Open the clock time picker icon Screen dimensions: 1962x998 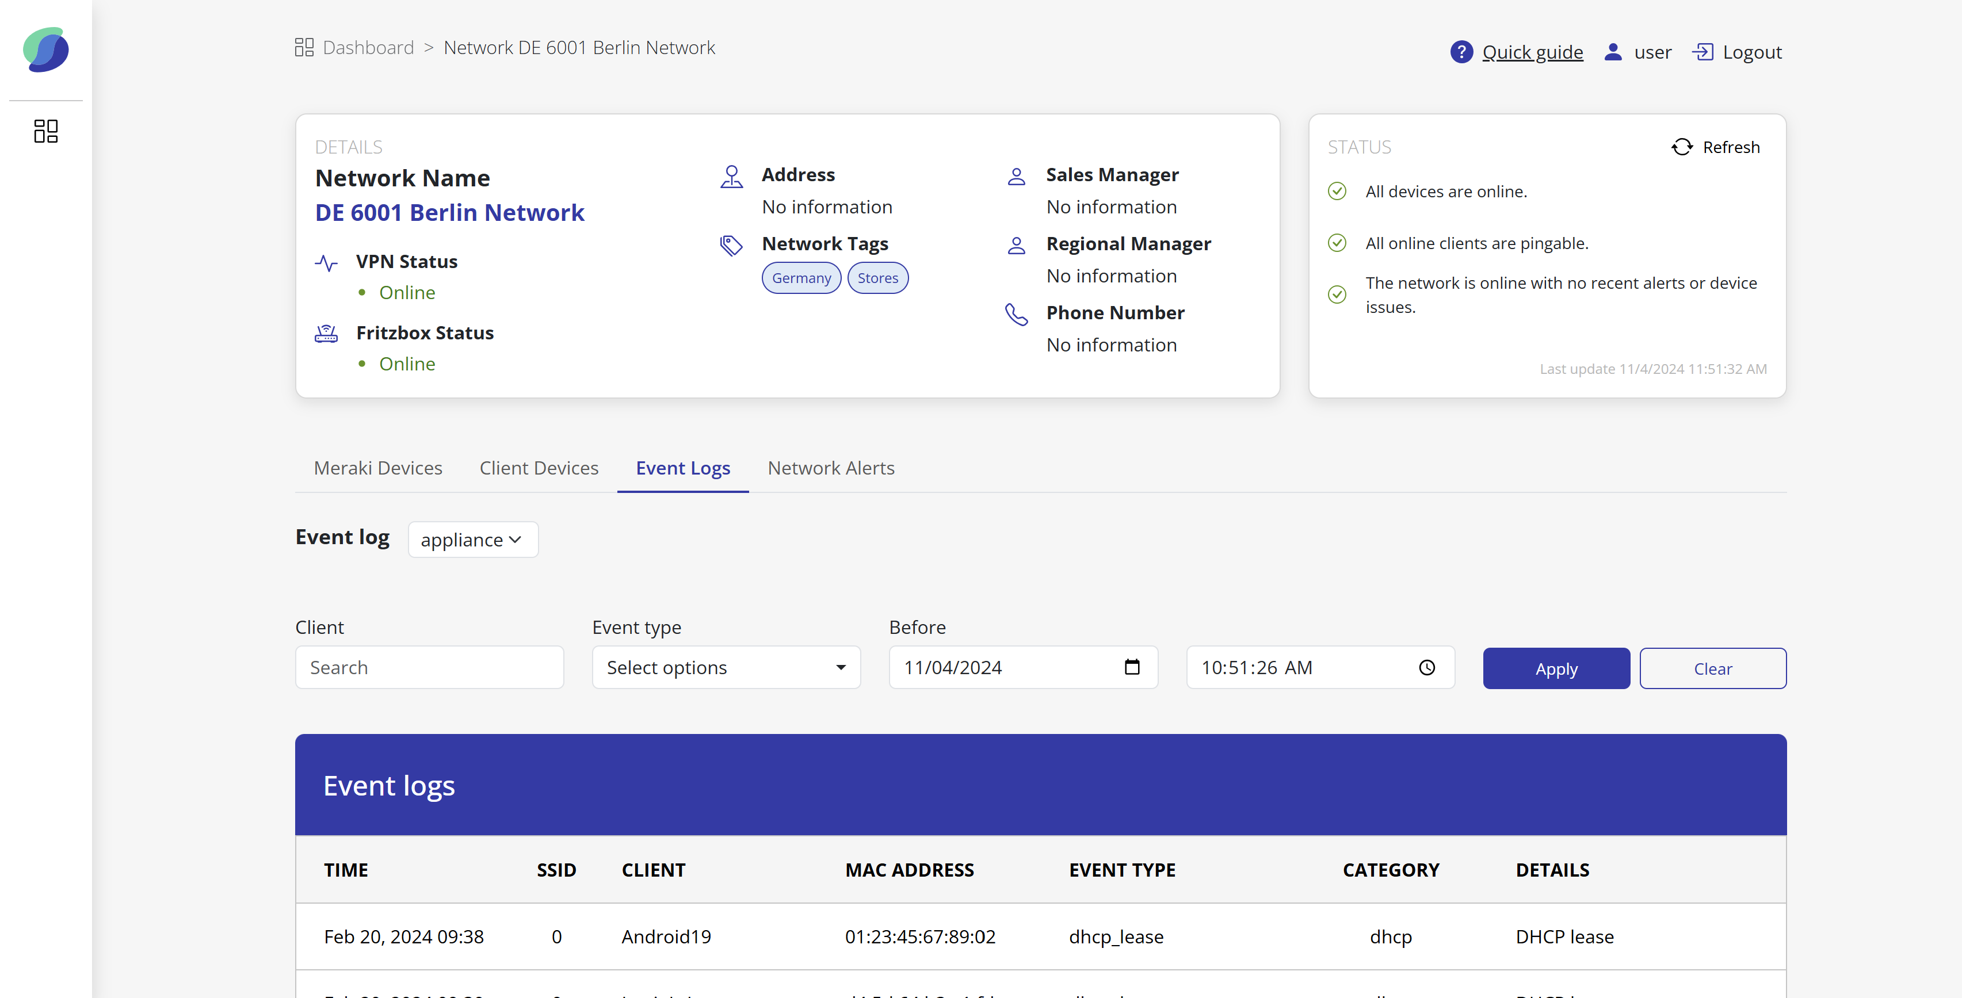tap(1426, 667)
